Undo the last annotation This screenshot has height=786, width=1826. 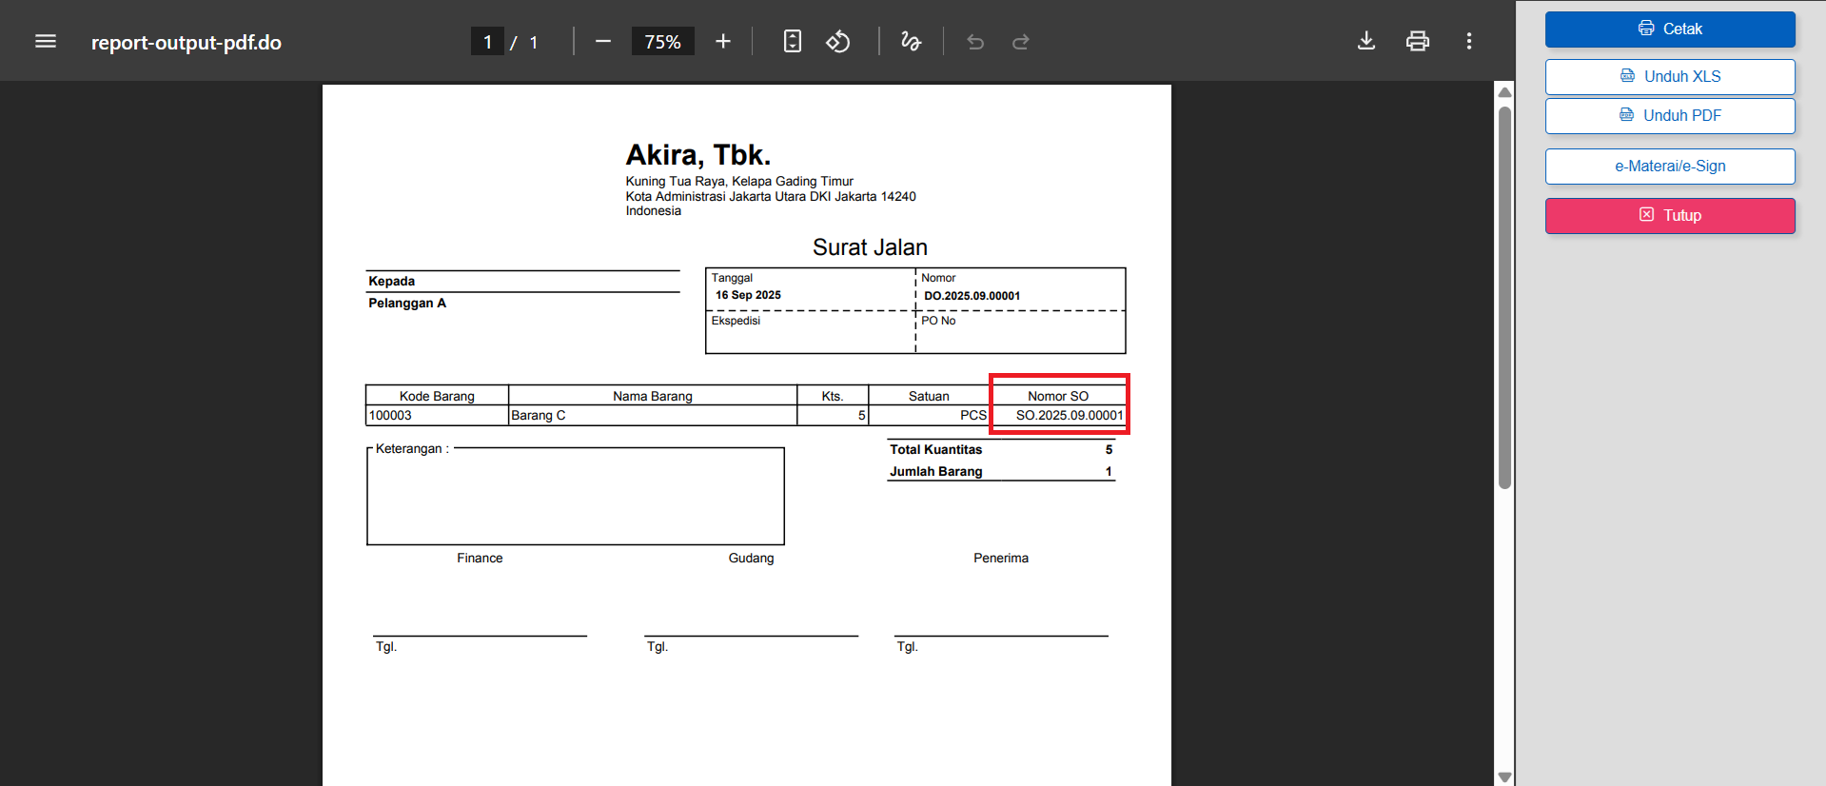(975, 42)
